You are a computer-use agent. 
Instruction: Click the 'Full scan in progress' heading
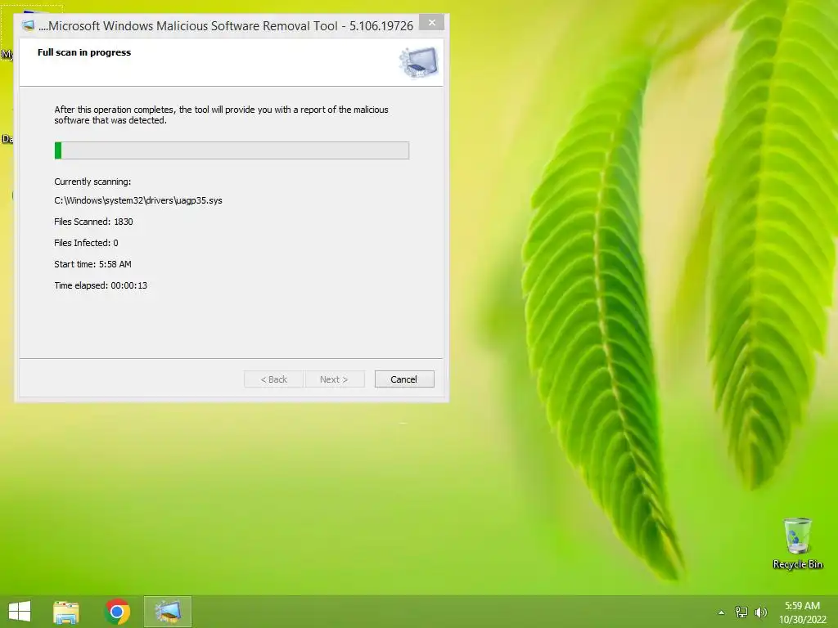[x=84, y=52]
